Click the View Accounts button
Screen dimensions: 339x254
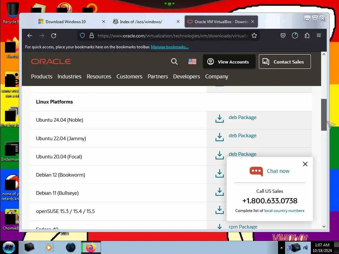tap(229, 62)
